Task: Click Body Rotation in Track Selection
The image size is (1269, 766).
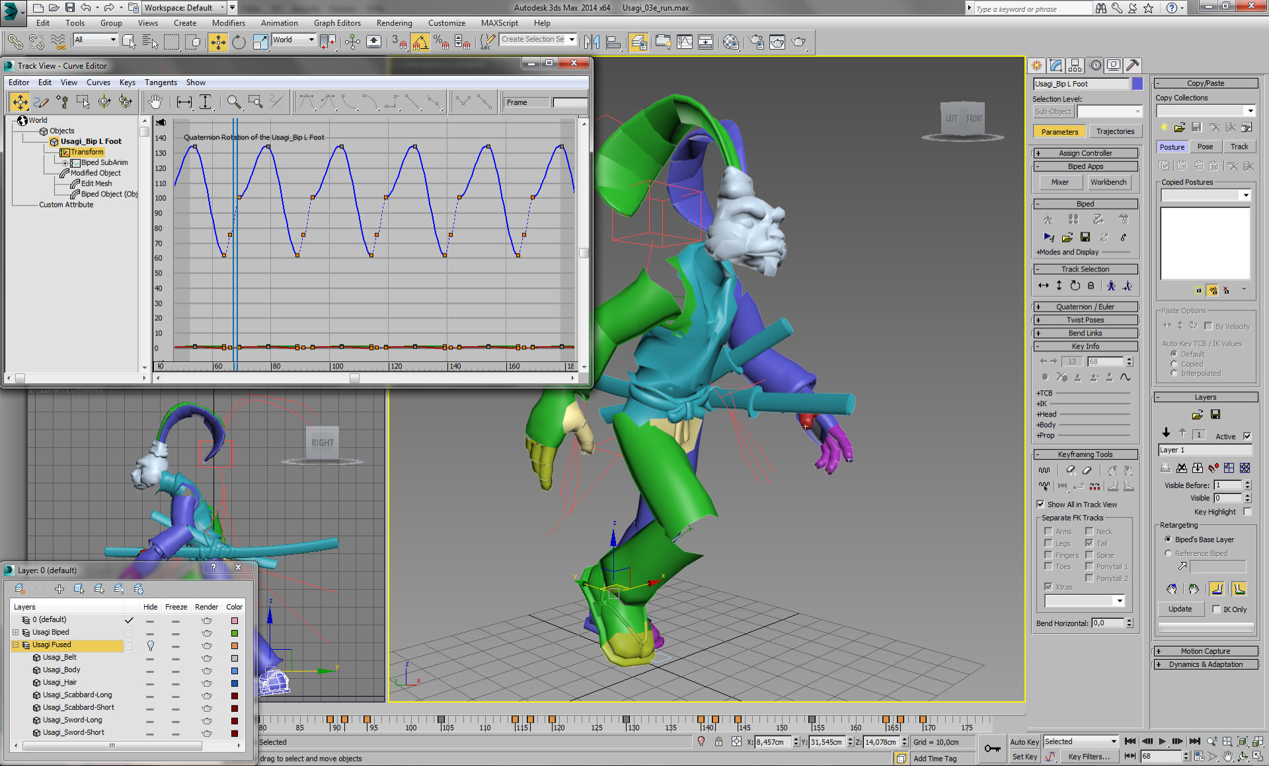Action: [x=1075, y=286]
